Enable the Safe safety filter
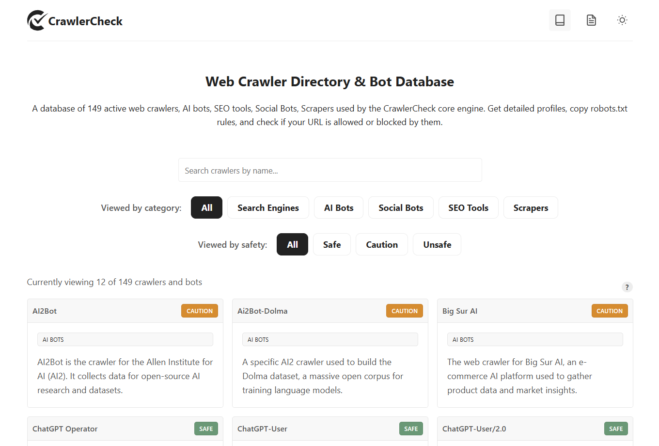The image size is (659, 446). click(x=331, y=244)
